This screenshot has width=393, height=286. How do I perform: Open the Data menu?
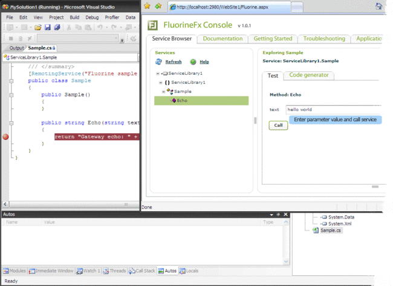click(x=131, y=17)
